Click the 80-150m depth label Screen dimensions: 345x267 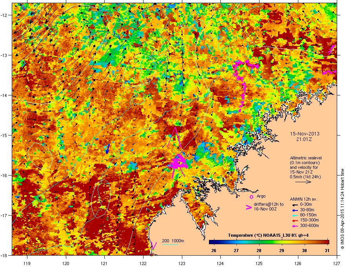308,215
